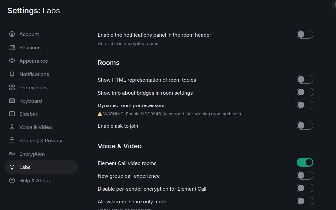Close the Settings dialog
This screenshot has width=336, height=210.
334,5
